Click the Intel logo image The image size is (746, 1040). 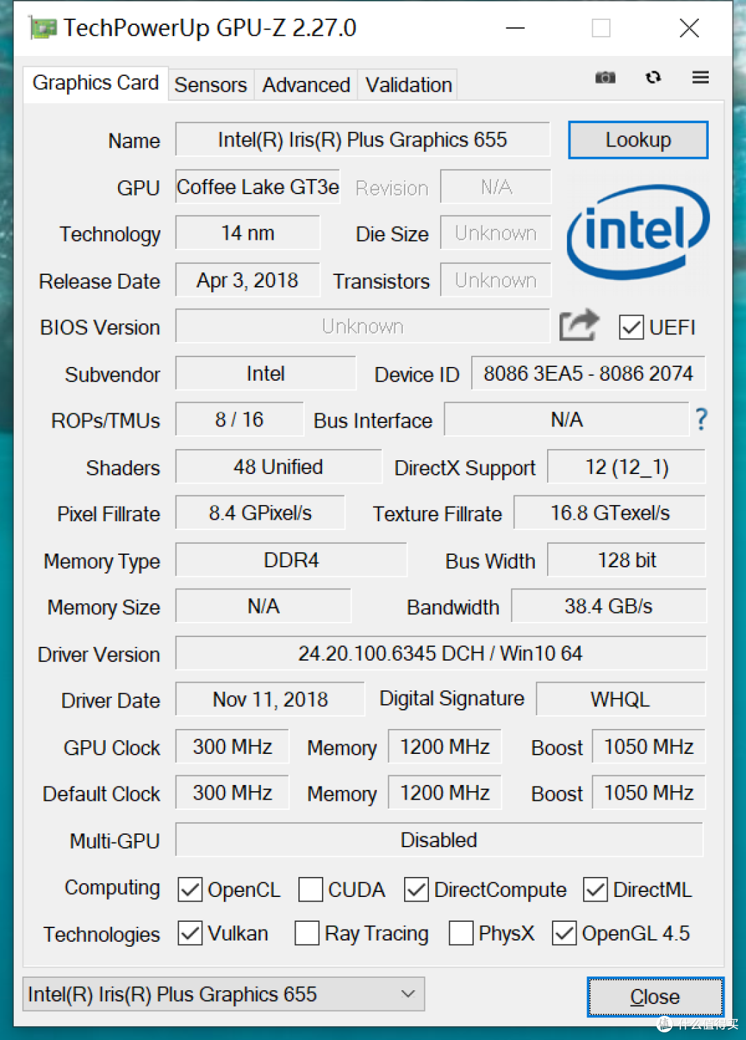638,231
